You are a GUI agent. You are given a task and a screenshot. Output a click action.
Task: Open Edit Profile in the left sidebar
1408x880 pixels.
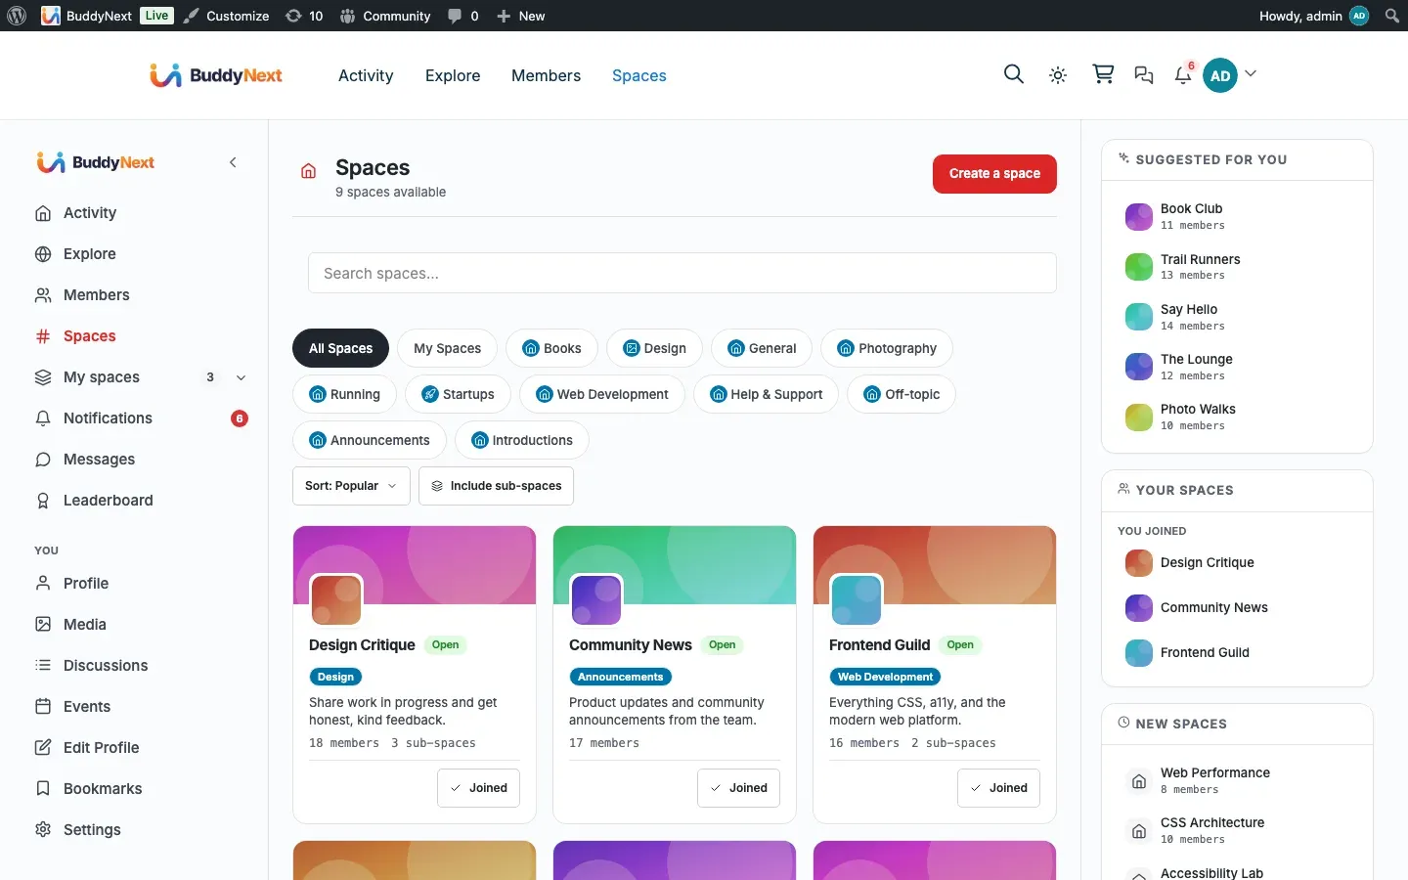[141, 748]
